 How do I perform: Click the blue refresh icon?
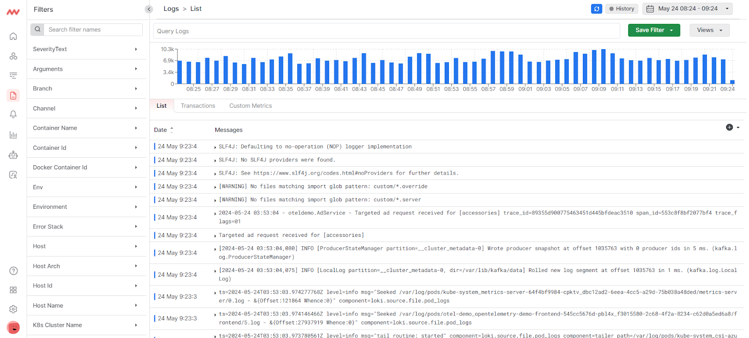[596, 9]
